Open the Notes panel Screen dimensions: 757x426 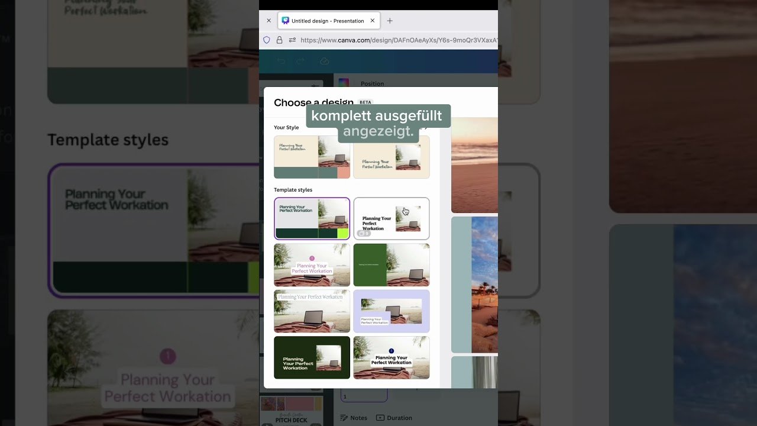tap(354, 418)
